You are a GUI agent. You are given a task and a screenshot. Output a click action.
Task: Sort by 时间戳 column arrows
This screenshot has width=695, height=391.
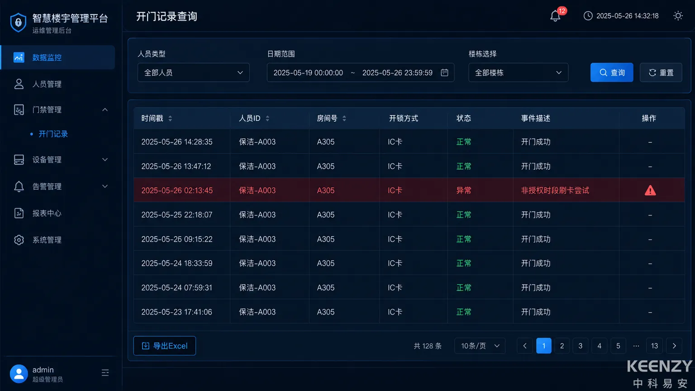[170, 119]
